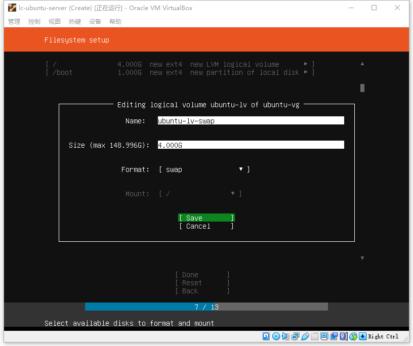Click the Reset button
This screenshot has height=346, width=413.
click(x=202, y=283)
